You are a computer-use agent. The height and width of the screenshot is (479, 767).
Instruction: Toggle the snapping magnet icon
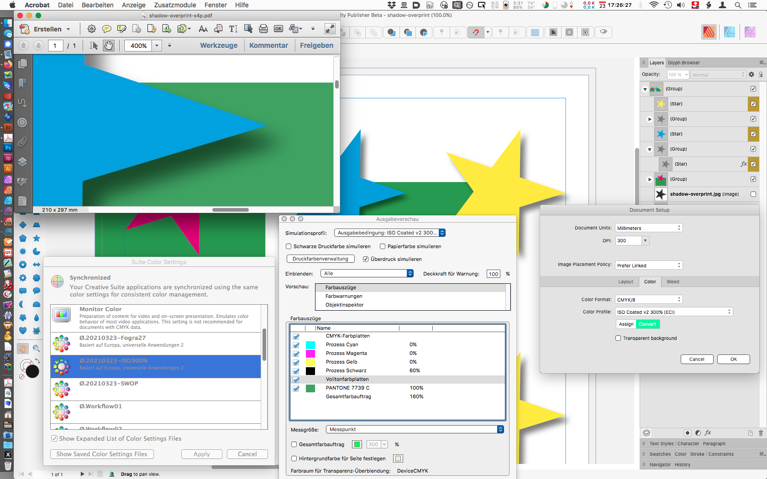tap(476, 32)
